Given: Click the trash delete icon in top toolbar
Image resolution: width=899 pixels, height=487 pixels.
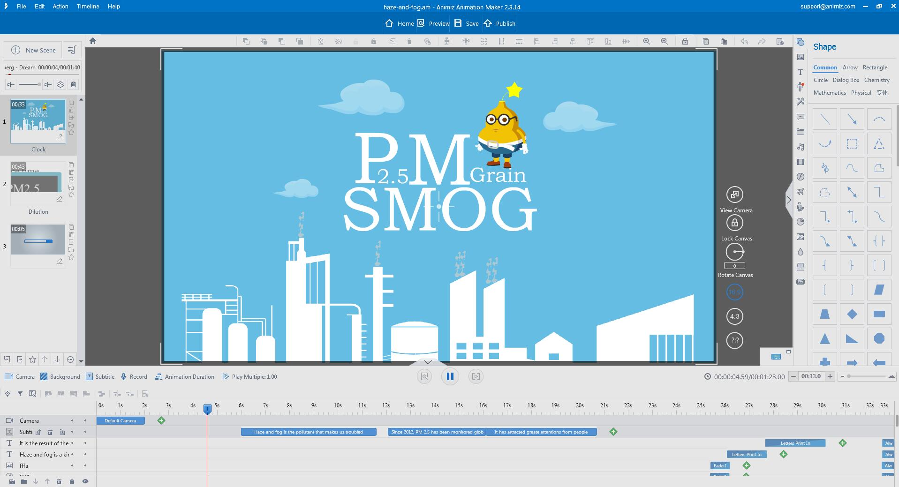Looking at the screenshot, I should point(409,41).
